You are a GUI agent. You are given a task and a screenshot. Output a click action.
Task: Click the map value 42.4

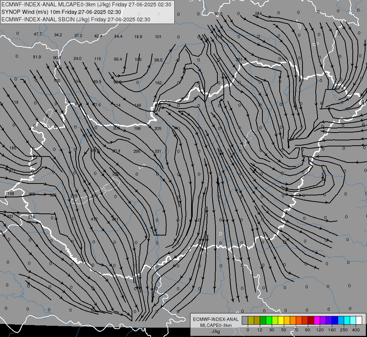(98, 36)
